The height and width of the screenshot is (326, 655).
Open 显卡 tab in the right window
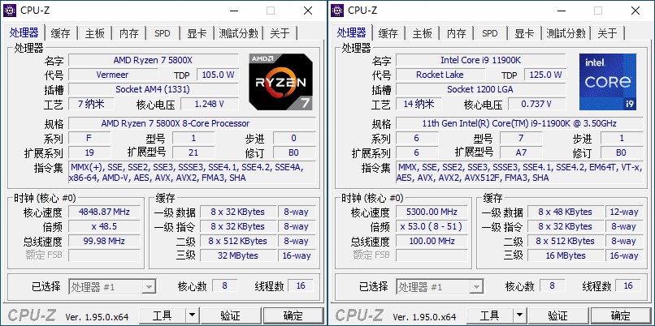(x=524, y=33)
